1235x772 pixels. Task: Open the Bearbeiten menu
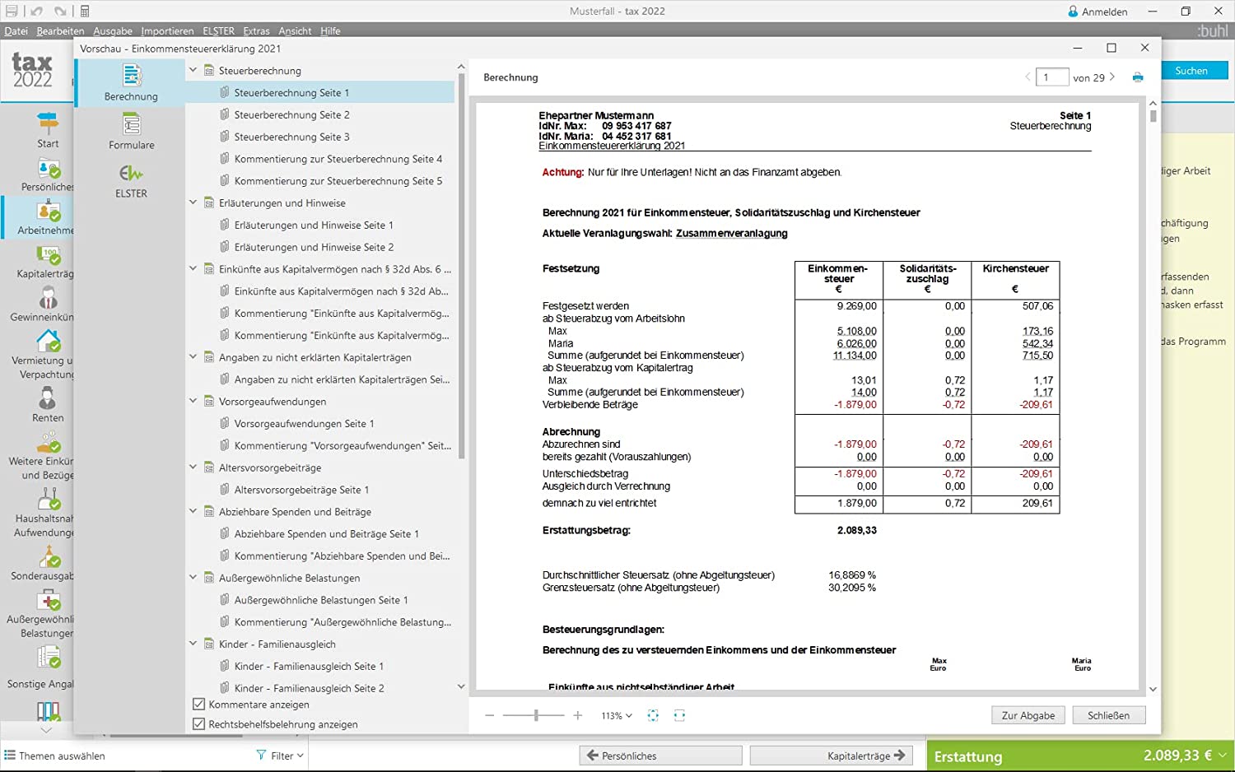pyautogui.click(x=60, y=30)
